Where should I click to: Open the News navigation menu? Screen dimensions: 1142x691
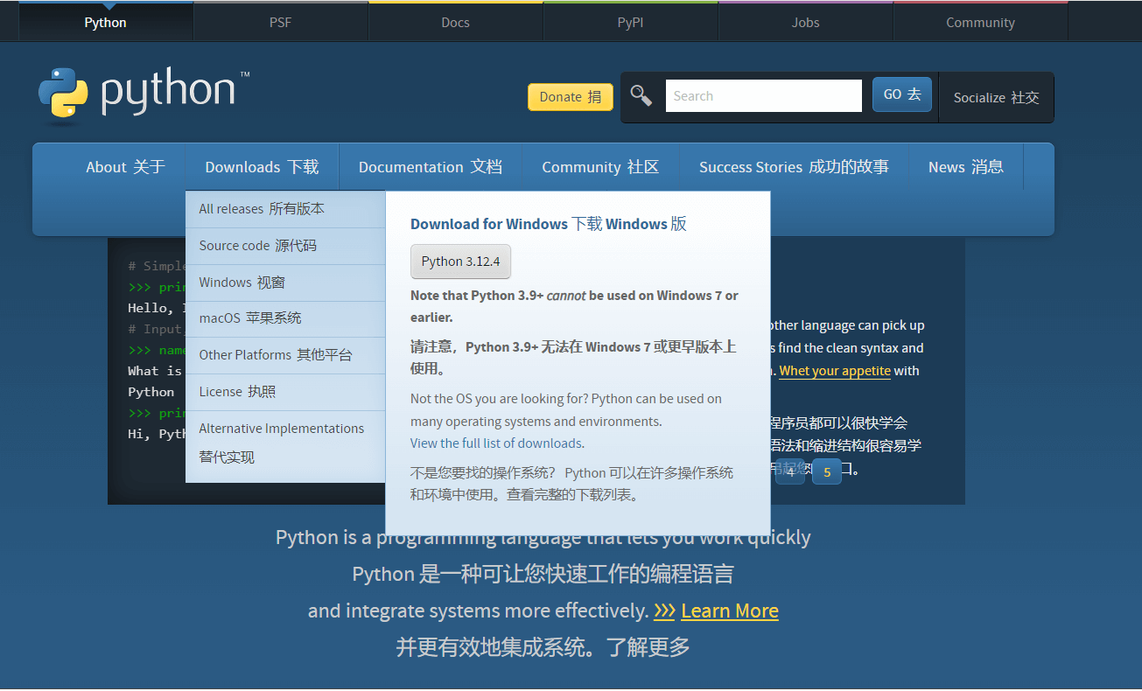point(966,167)
